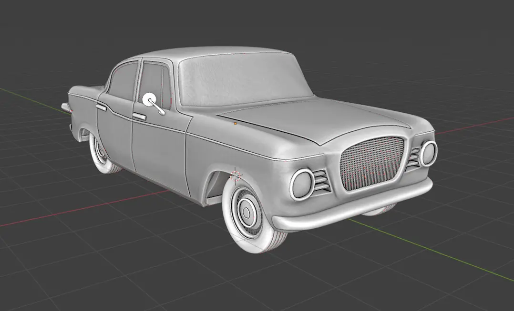Click the front bumper of the car
Image resolution: width=514 pixels, height=311 pixels.
click(352, 206)
